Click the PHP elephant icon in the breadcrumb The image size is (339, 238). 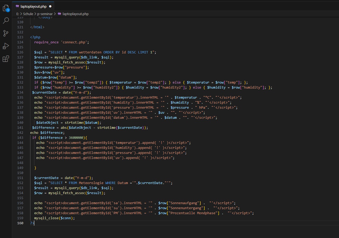click(x=59, y=14)
